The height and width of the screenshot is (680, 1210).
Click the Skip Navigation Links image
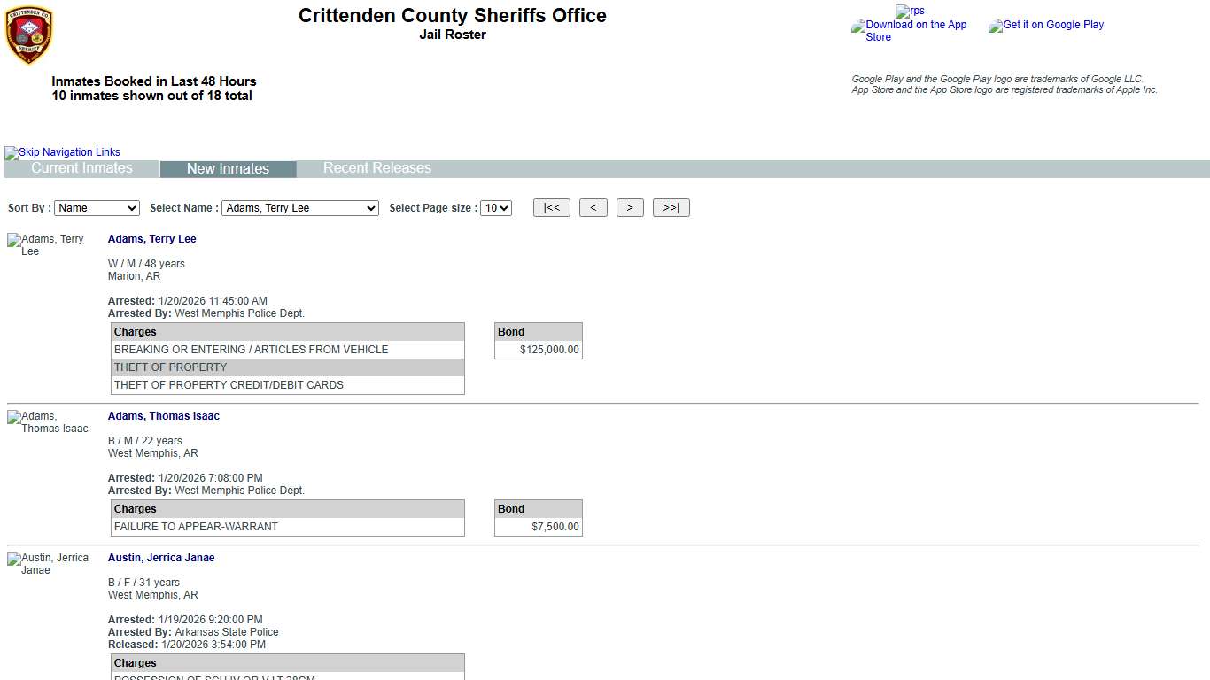(x=63, y=152)
